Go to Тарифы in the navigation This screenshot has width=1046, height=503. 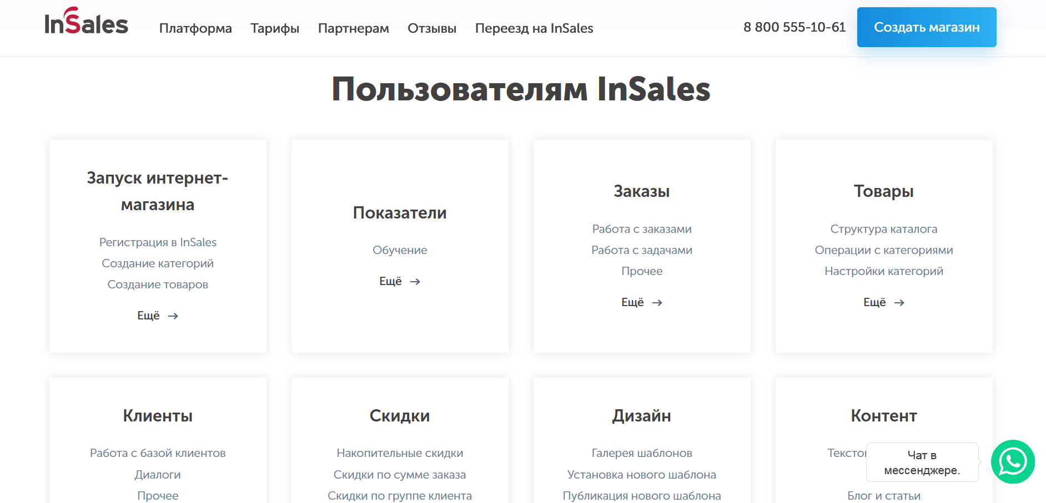[275, 28]
